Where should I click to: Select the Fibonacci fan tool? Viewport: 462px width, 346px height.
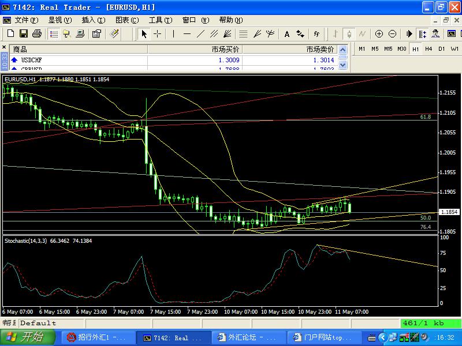coord(257,34)
